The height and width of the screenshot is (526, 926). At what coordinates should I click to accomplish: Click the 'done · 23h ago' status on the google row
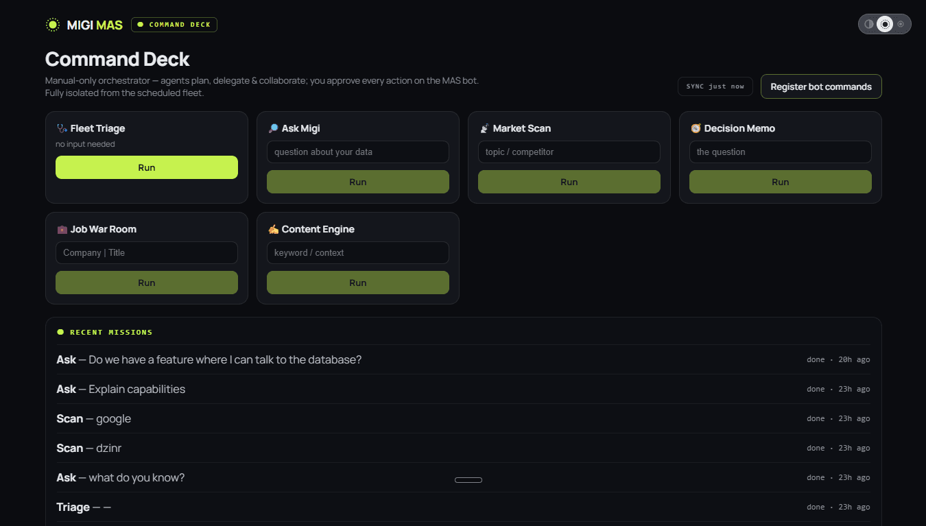pyautogui.click(x=838, y=418)
